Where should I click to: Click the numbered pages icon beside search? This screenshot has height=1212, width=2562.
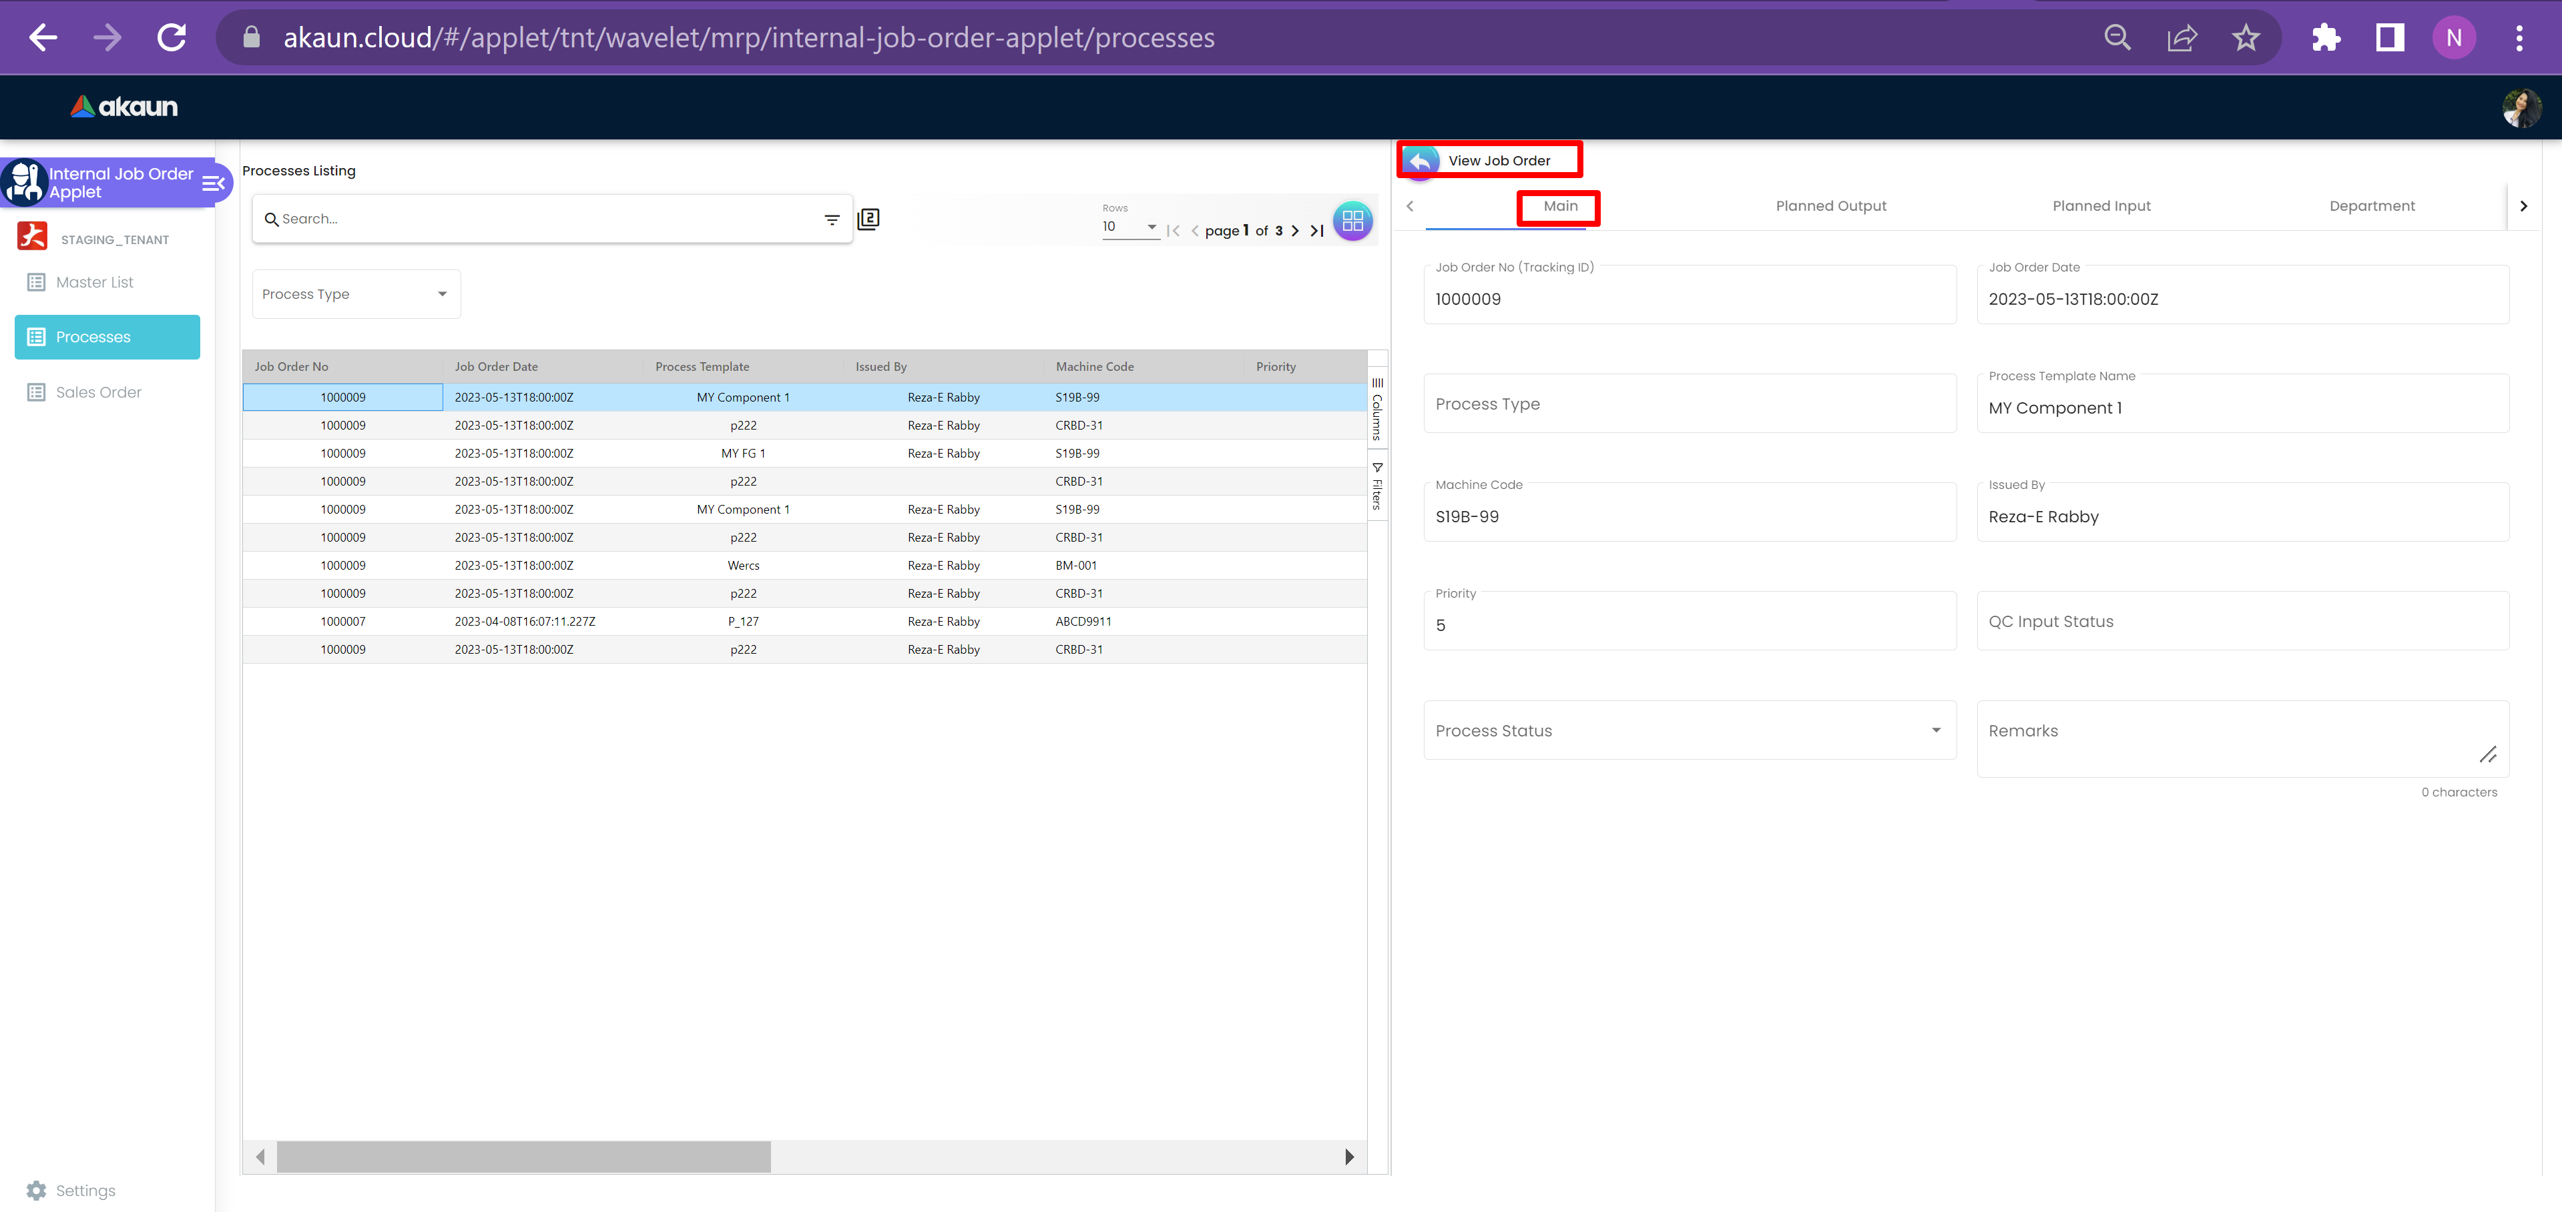pos(868,219)
